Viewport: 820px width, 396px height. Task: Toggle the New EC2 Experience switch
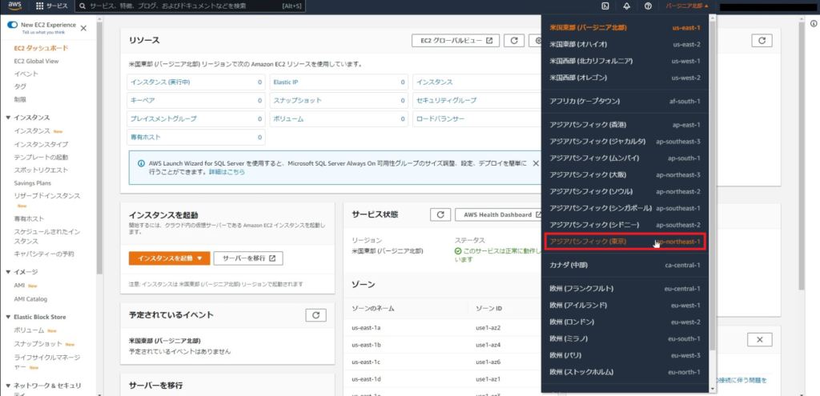(13, 26)
